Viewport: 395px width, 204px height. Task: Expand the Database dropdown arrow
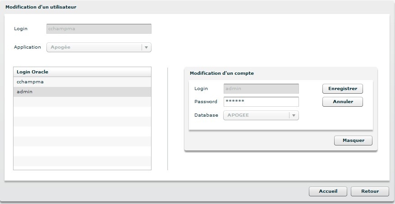(294, 115)
